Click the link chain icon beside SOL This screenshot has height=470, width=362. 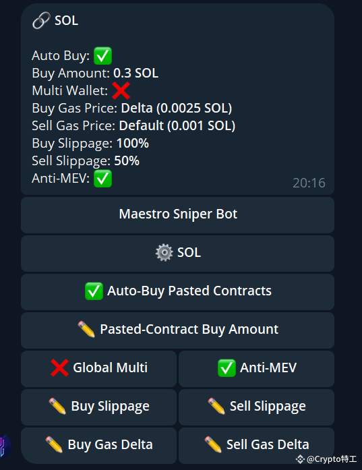41,20
